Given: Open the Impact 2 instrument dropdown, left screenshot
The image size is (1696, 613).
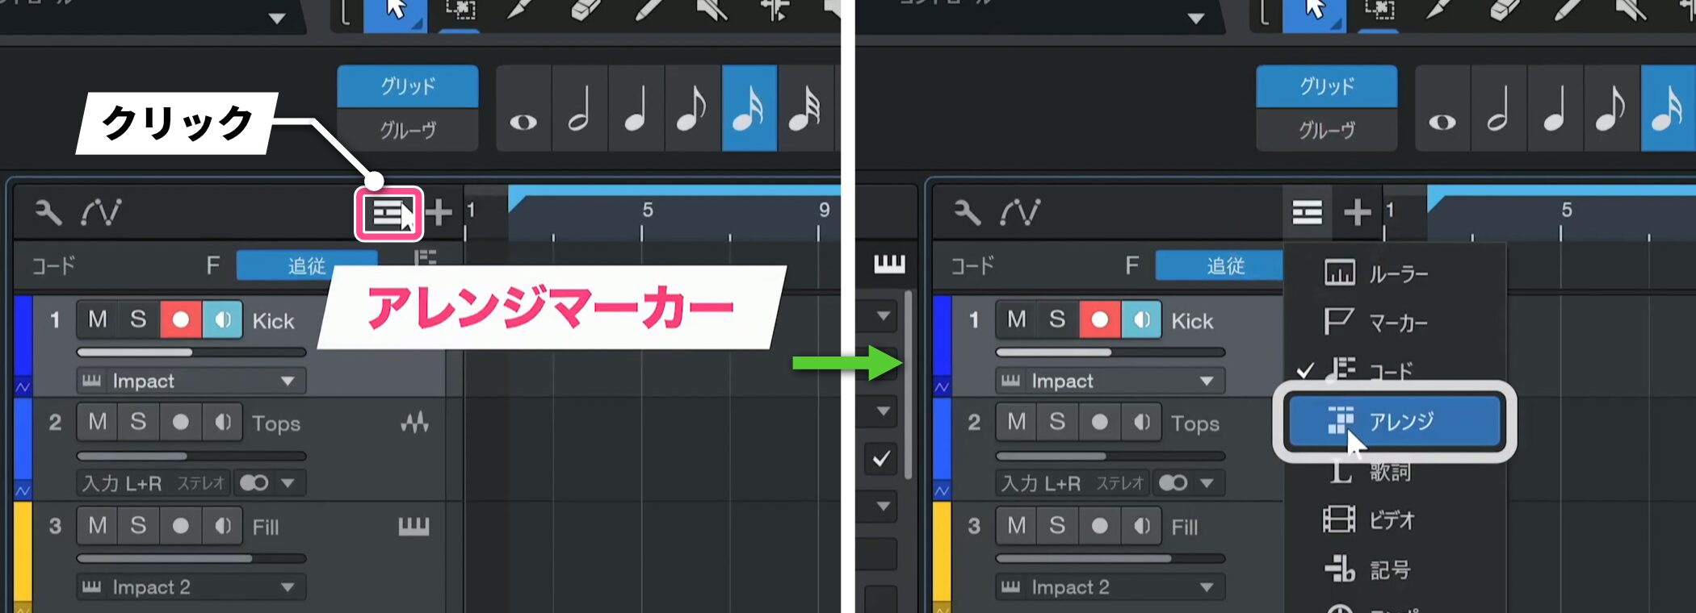Looking at the screenshot, I should pos(287,587).
